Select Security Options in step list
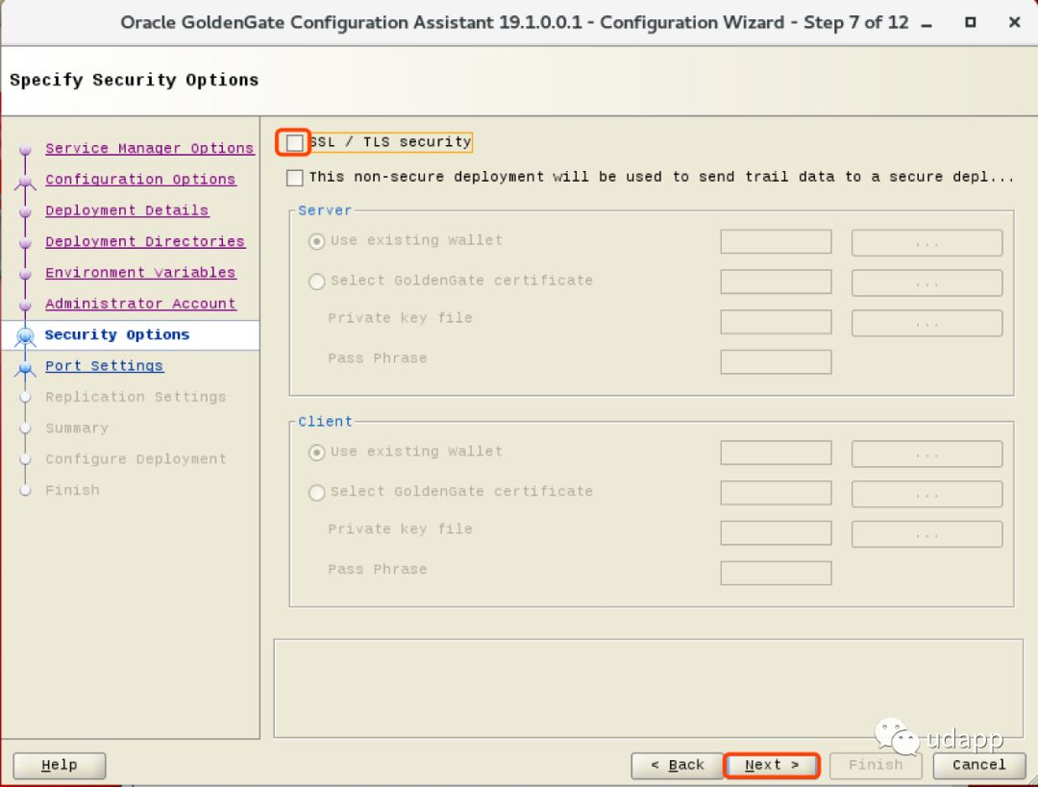This screenshot has height=787, width=1038. tap(117, 334)
